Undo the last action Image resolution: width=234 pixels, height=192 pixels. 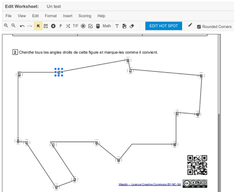coord(22,26)
